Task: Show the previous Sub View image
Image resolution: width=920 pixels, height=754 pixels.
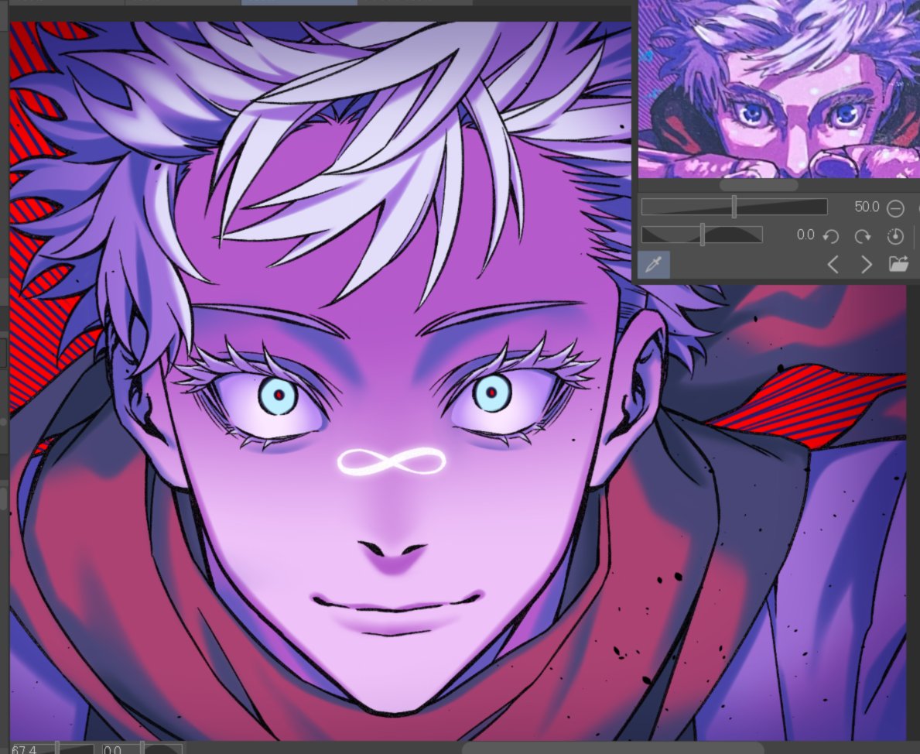Action: coord(833,265)
